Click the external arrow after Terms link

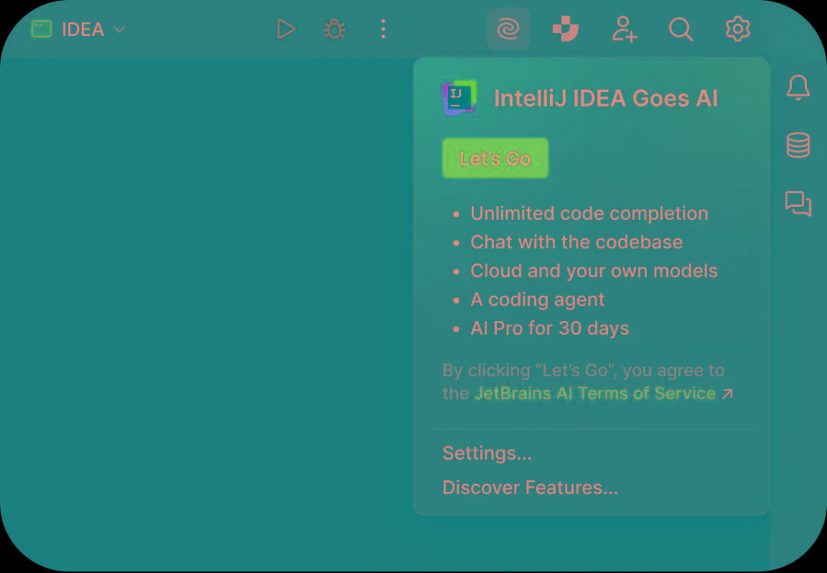coord(727,394)
